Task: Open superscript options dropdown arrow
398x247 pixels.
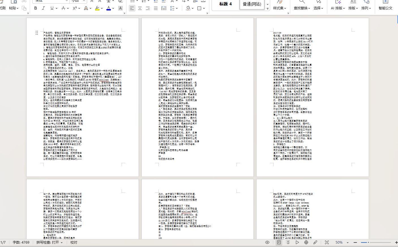Action: [x=79, y=8]
